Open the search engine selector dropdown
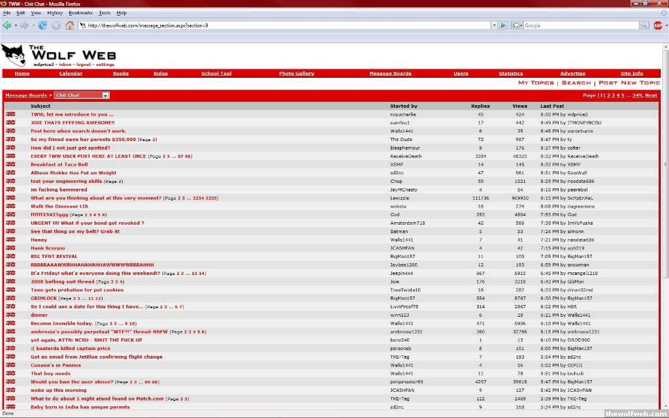Viewport: 669px width, 418px height. click(517, 25)
